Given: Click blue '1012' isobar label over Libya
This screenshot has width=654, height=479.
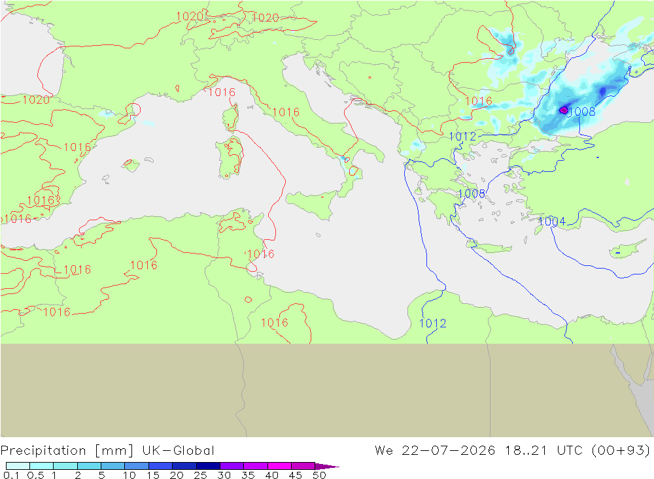Looking at the screenshot, I should [x=432, y=323].
